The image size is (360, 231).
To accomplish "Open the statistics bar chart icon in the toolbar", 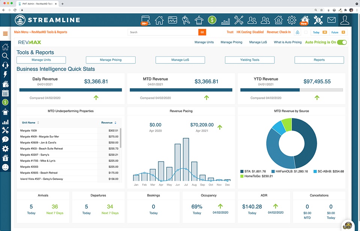I will pyautogui.click(x=225, y=20).
